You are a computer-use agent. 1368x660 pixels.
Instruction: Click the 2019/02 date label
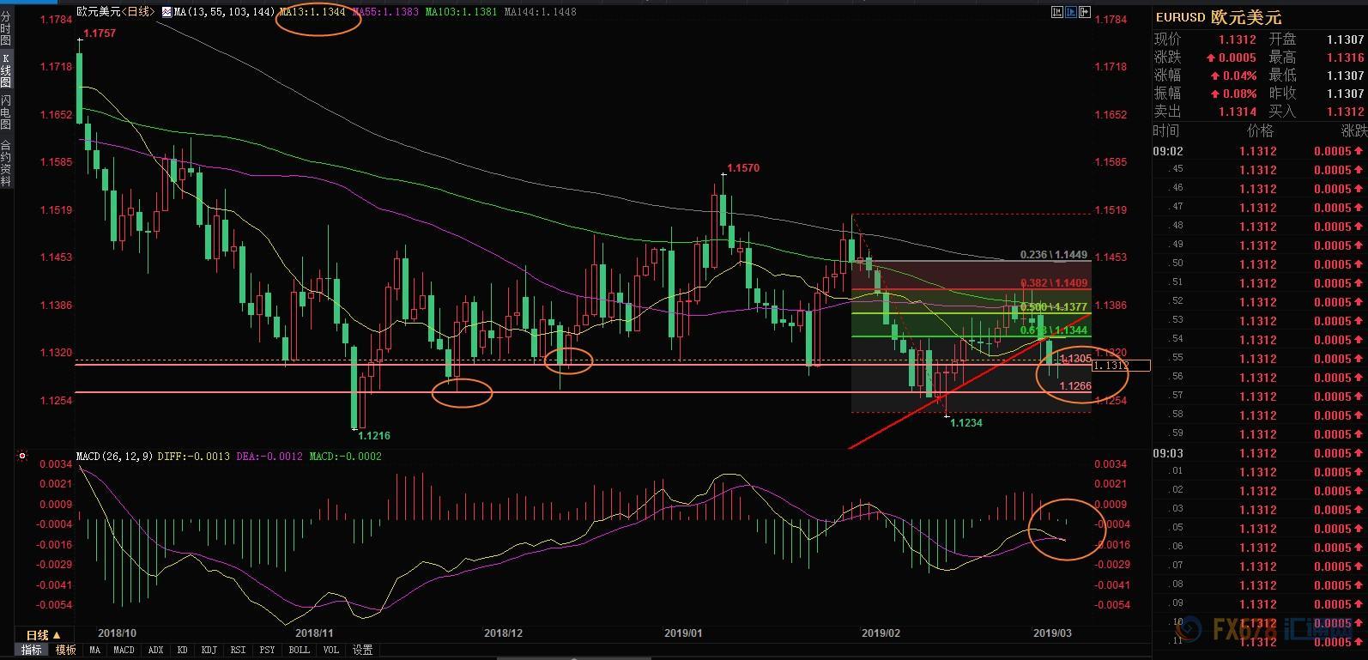pos(881,633)
